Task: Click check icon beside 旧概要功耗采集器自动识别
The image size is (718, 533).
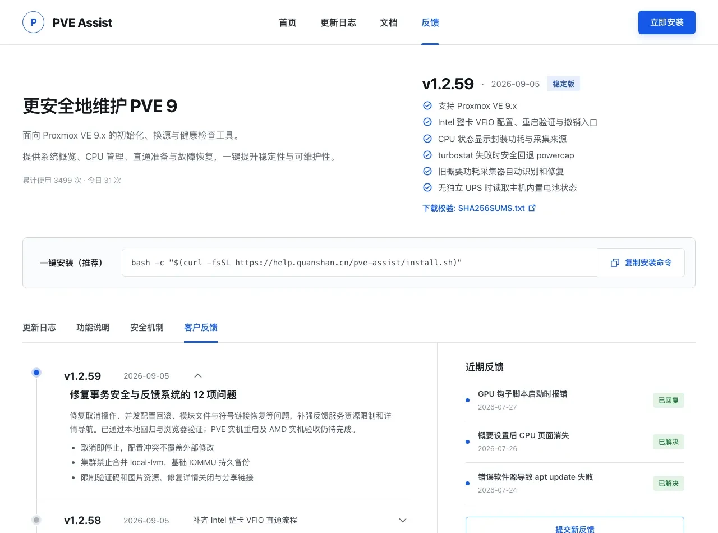Action: pos(427,171)
